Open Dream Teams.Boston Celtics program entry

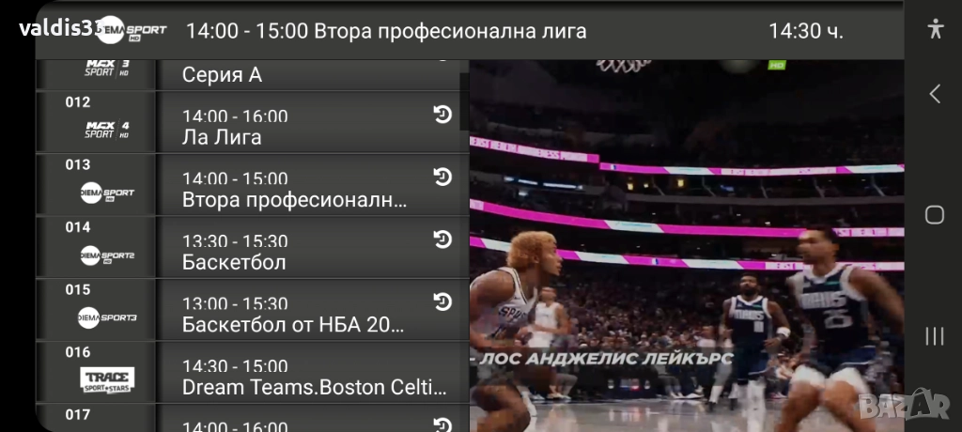(x=313, y=372)
